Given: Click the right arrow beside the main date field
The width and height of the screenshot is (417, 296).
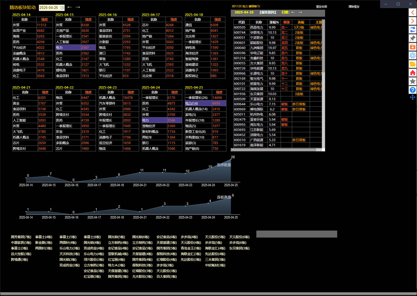Looking at the screenshot, I should pos(78,7).
